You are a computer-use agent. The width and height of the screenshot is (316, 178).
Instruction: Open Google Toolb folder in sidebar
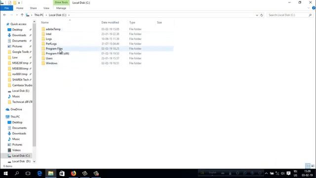pyautogui.click(x=20, y=52)
